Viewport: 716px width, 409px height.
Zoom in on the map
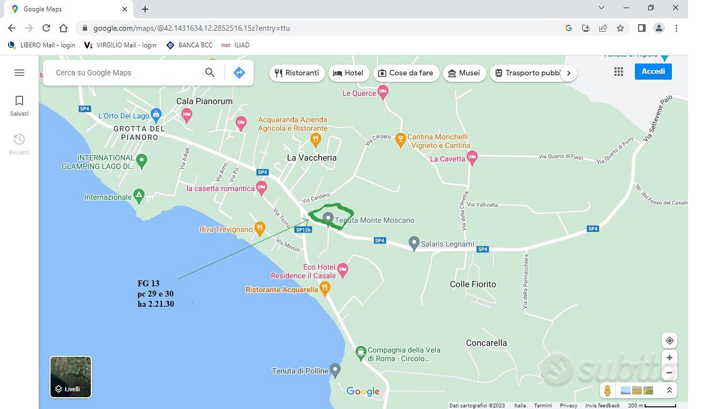pos(669,357)
